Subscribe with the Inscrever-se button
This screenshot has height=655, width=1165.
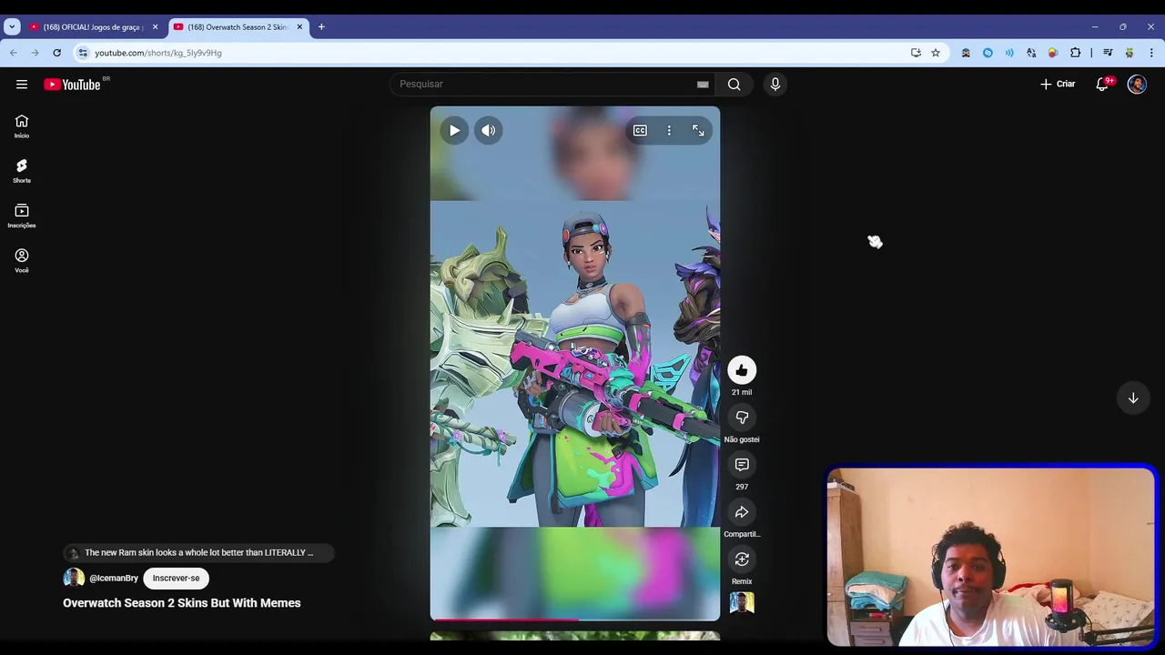(176, 578)
